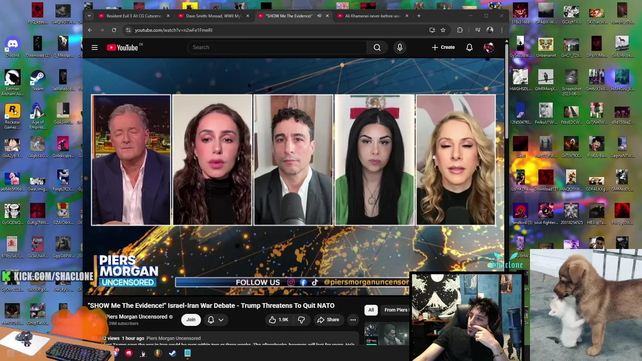Open YouTube notifications bell in header
The height and width of the screenshot is (361, 642).
pyautogui.click(x=469, y=48)
